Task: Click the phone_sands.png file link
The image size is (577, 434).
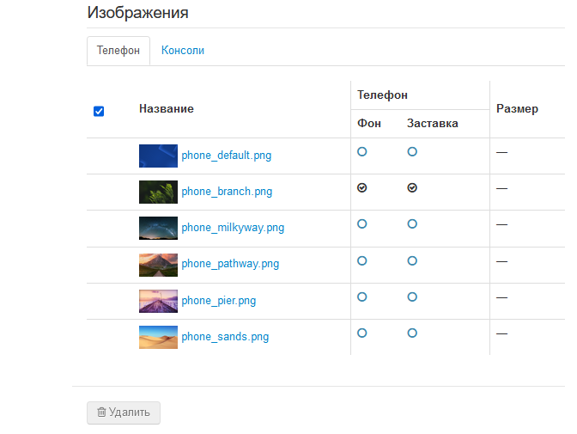Action: [x=225, y=337]
